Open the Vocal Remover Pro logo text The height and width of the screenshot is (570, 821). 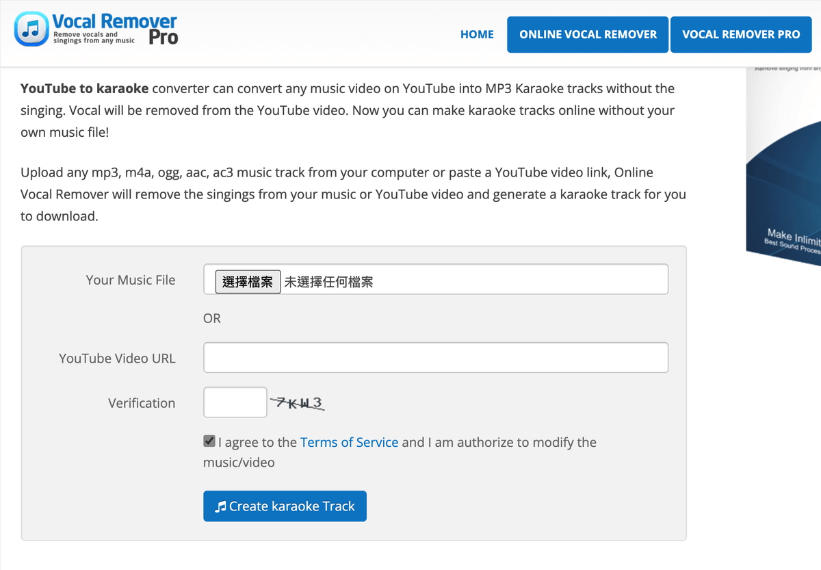(115, 29)
